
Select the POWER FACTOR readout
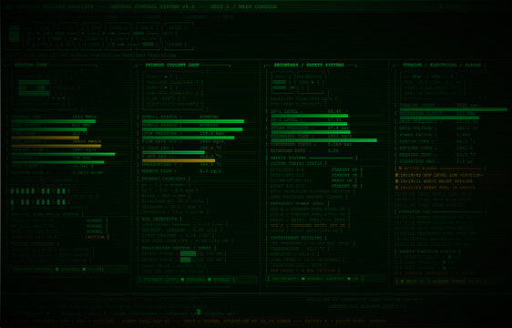(x=435, y=135)
